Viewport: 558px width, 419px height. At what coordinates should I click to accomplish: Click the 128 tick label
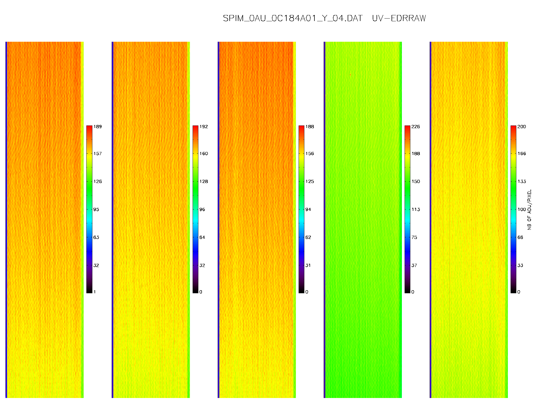(204, 181)
